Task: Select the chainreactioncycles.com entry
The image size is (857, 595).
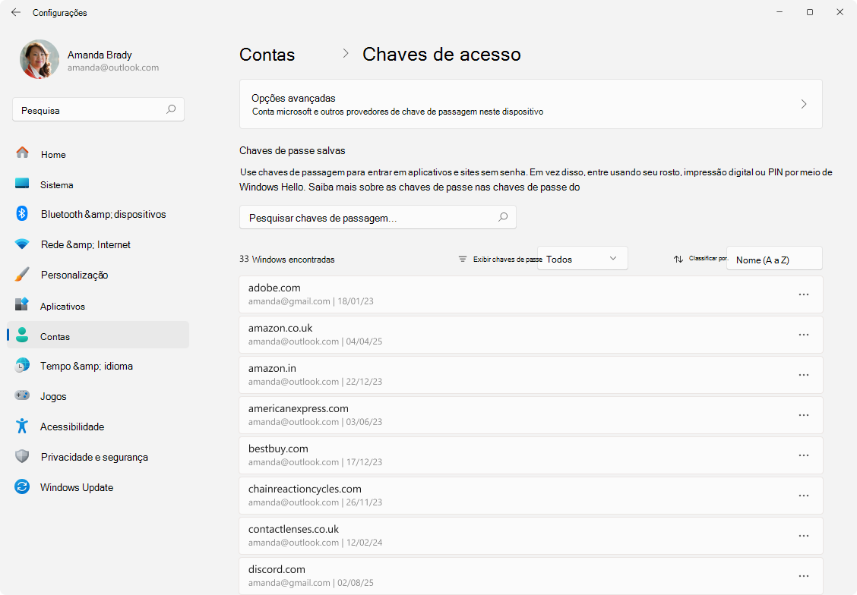Action: tap(531, 496)
